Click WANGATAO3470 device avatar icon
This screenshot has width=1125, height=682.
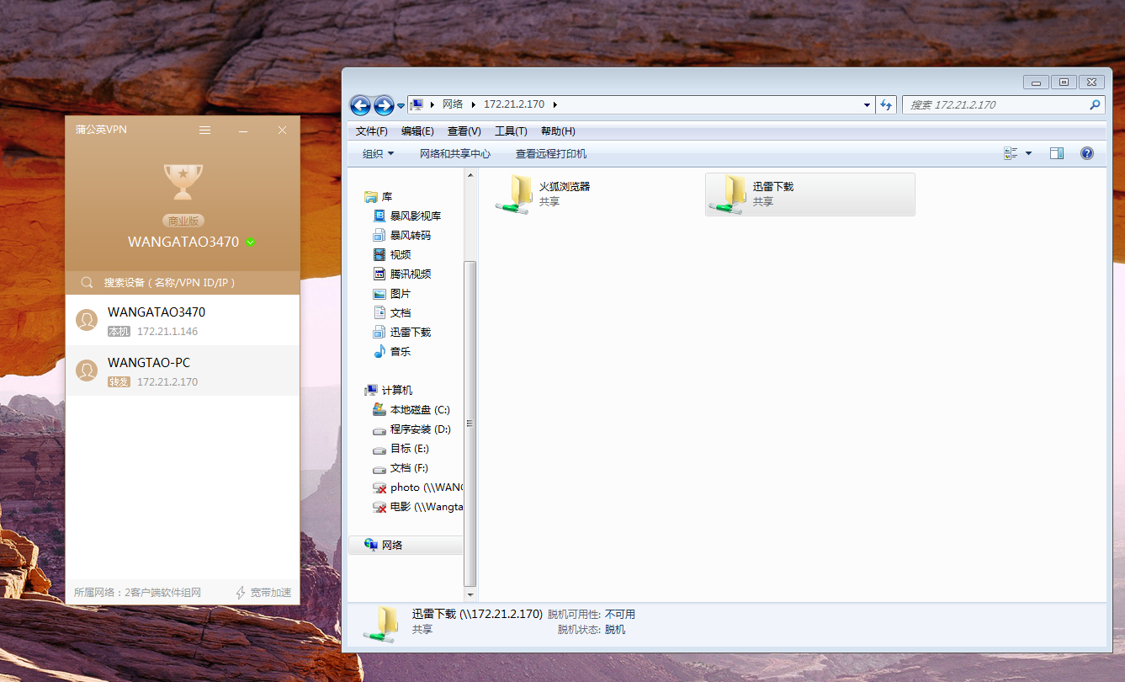point(86,320)
